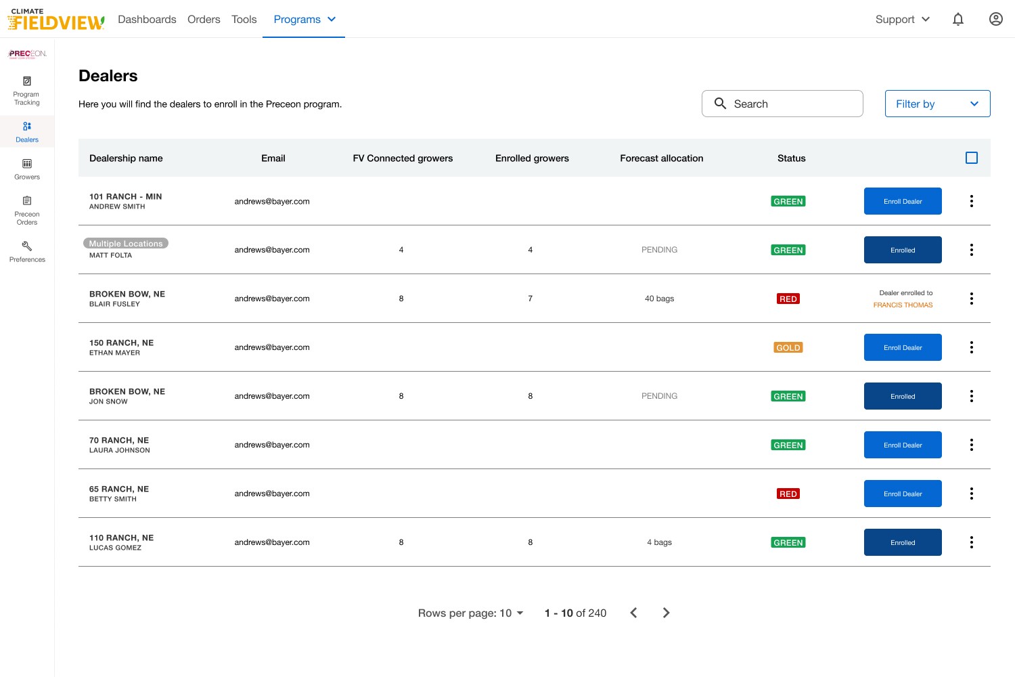Open row menu for 150 RANCH, NE
The image size is (1015, 677).
pos(972,347)
